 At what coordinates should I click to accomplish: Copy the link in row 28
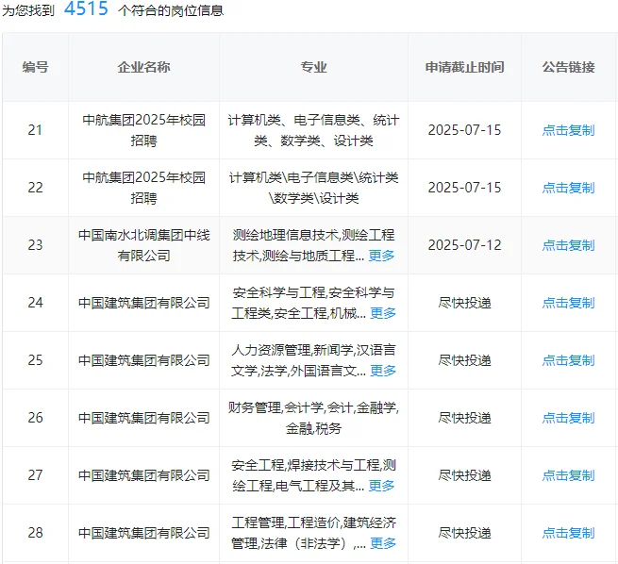(x=568, y=533)
